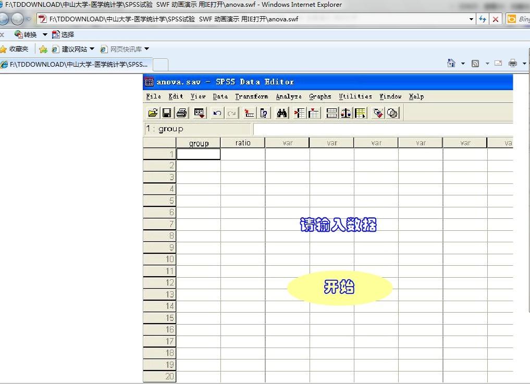Click the 转换 convert button

26,34
